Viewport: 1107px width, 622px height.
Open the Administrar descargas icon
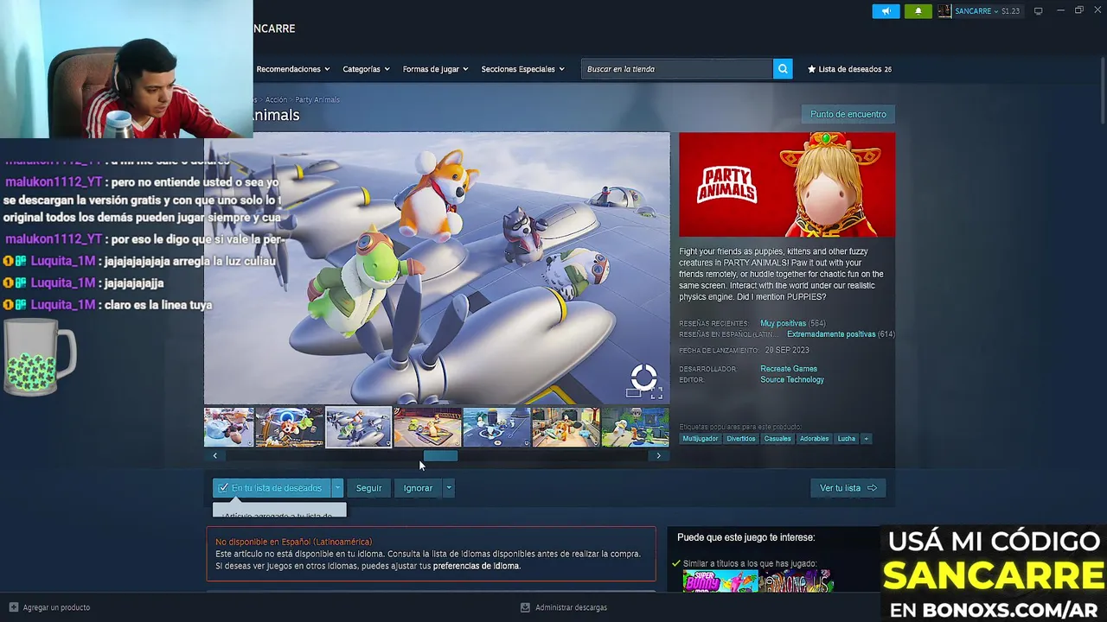tap(525, 607)
